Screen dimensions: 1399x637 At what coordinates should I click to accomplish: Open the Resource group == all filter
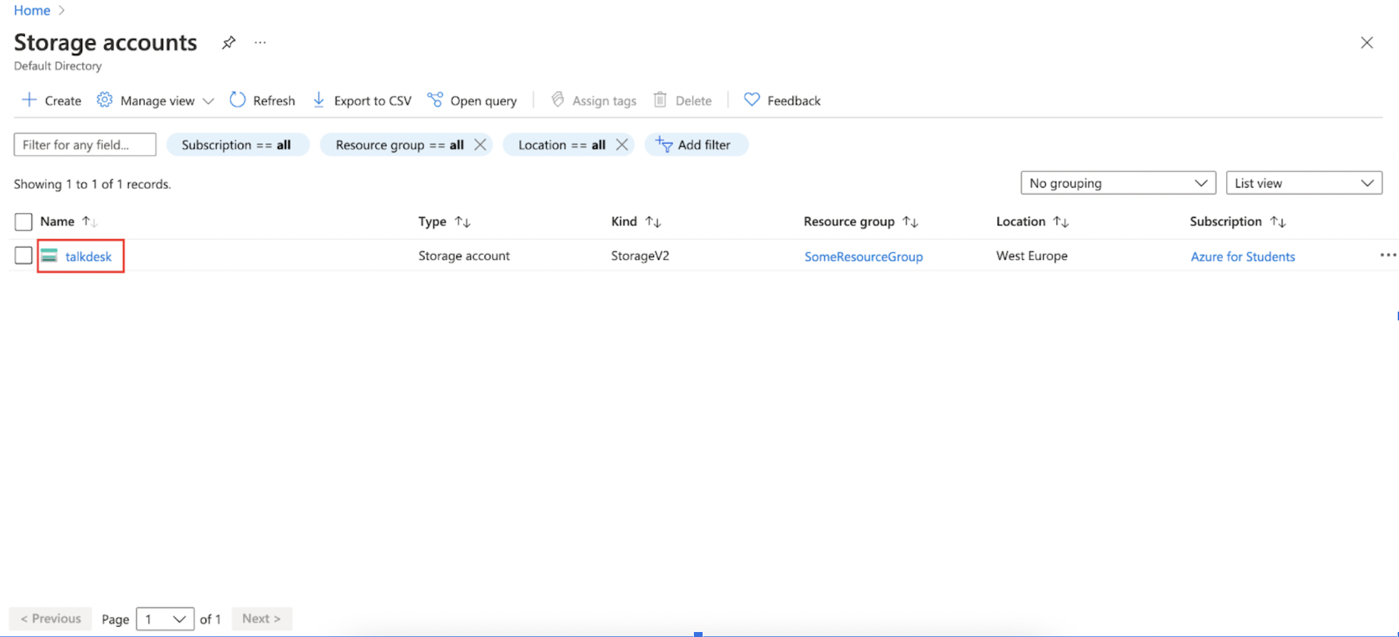[399, 145]
